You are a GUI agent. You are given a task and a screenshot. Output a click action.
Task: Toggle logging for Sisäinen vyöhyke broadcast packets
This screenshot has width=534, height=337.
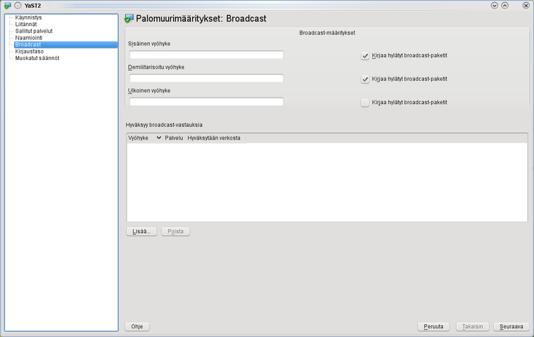365,56
